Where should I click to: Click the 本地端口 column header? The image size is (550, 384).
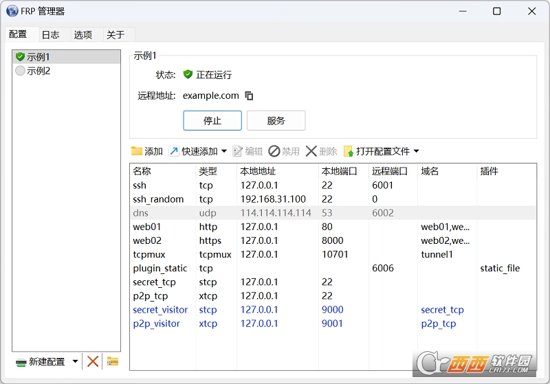343,171
